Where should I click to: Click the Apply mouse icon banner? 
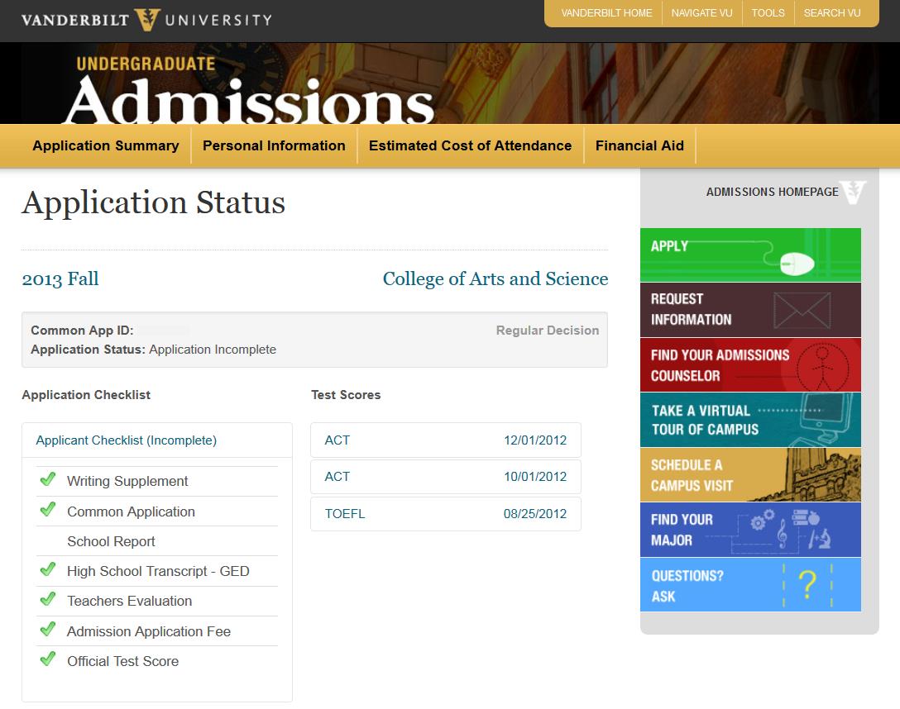point(750,255)
